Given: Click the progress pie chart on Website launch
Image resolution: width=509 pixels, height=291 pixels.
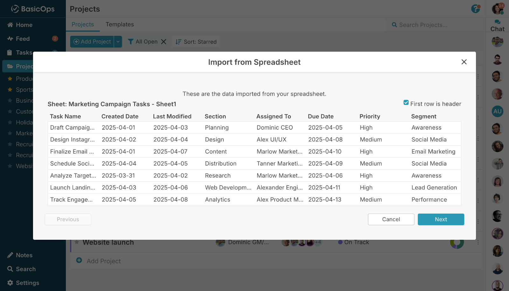Looking at the screenshot, I should pyautogui.click(x=457, y=242).
